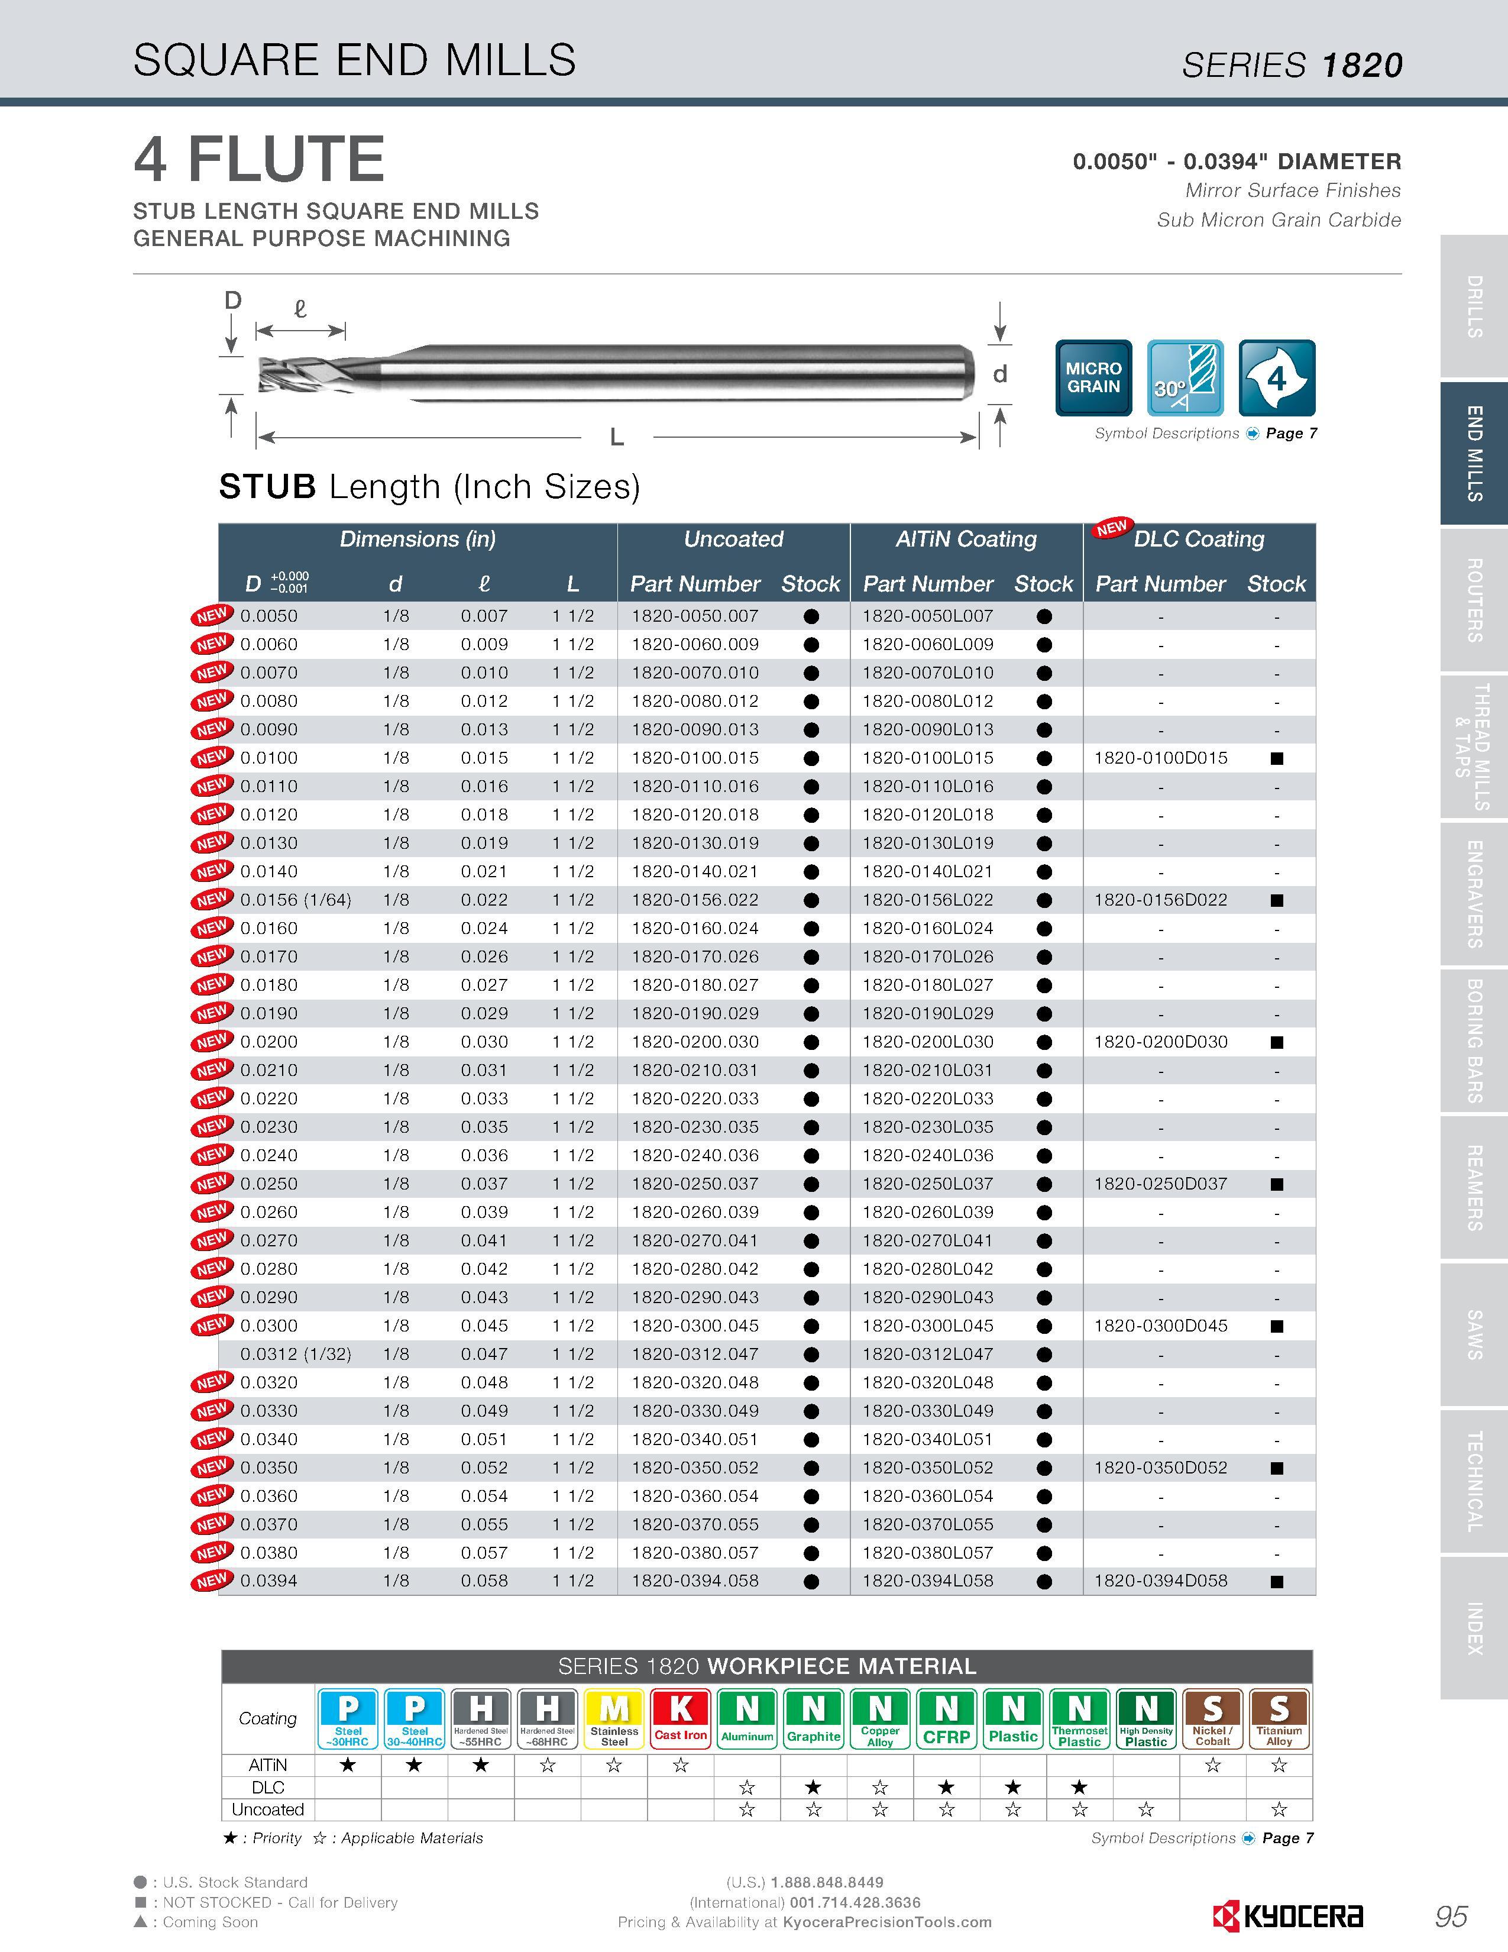Click diameter value 0.0312 (1/32)
The image size is (1508, 1952).
(x=296, y=1354)
